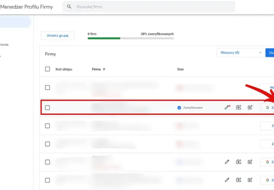The image size is (274, 190).
Task: Click the Menedżer Profilu Firmy title
Action: [27, 7]
